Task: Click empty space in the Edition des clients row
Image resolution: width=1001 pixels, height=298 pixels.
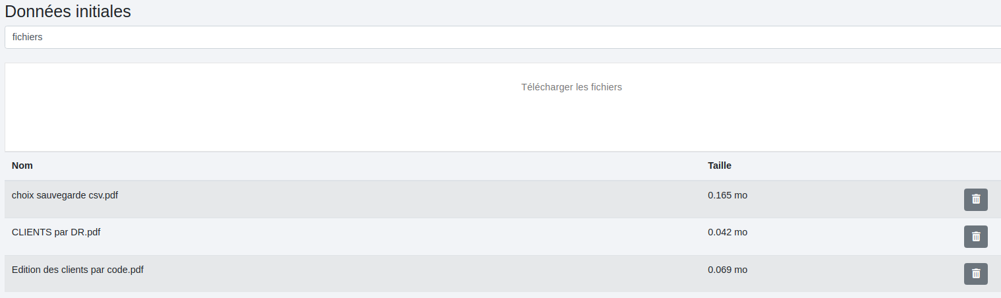Action: click(x=428, y=274)
